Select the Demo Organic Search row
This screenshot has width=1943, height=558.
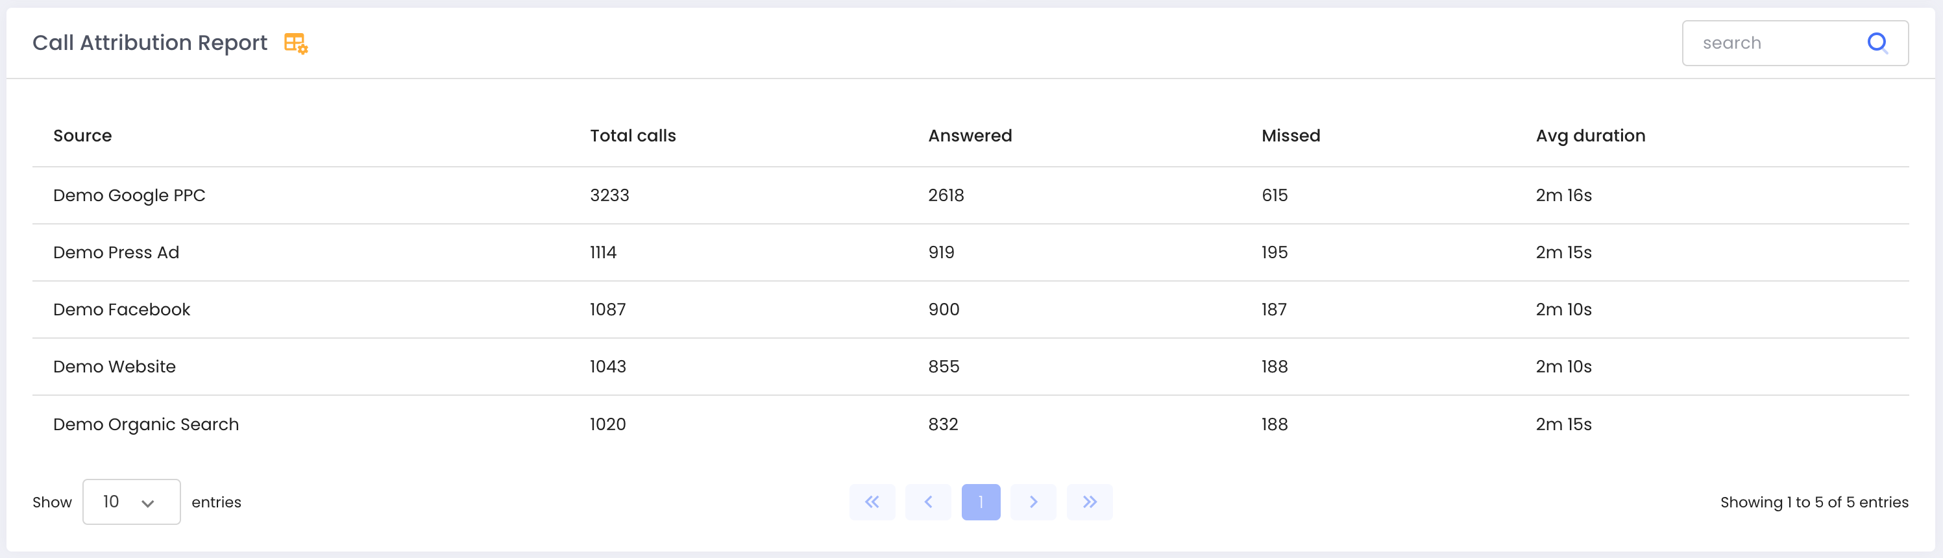971,424
